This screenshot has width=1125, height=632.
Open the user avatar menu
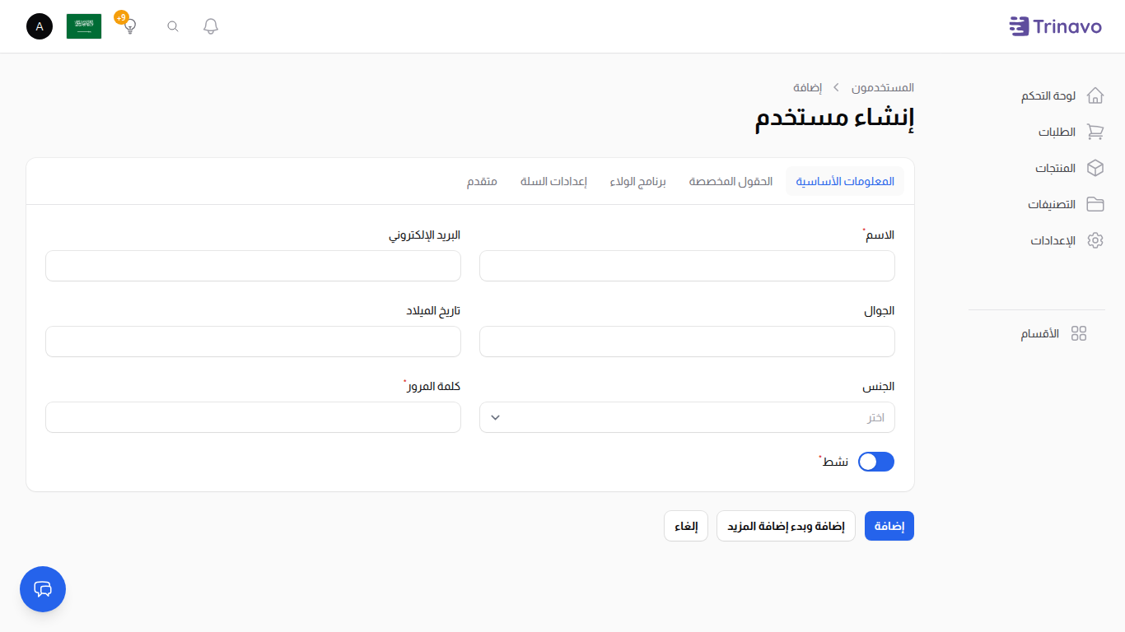[39, 26]
